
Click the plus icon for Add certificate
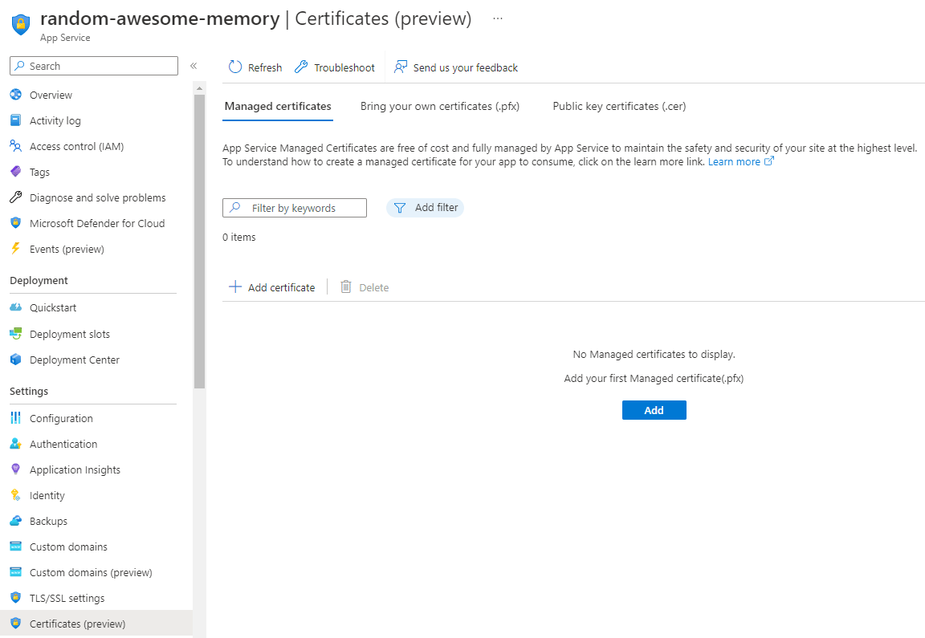234,286
